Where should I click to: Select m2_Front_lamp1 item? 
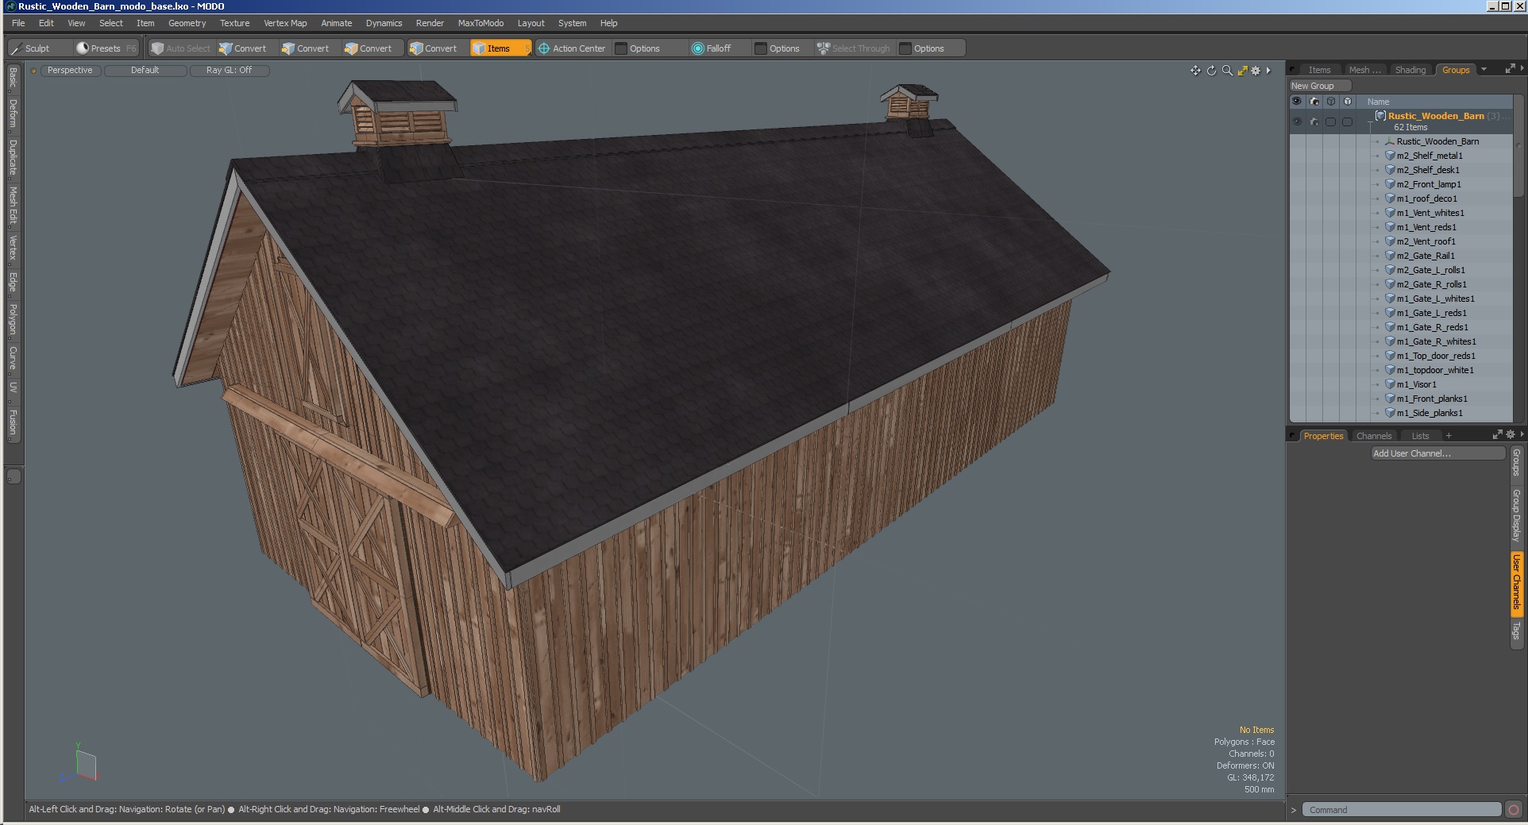click(x=1428, y=184)
